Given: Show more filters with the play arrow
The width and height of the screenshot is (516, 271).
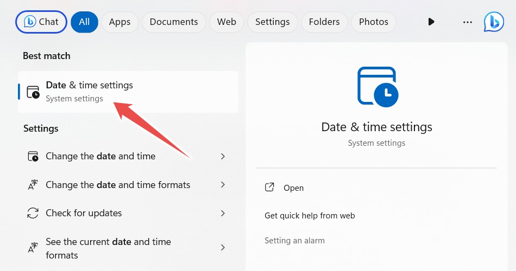Looking at the screenshot, I should click(x=431, y=22).
